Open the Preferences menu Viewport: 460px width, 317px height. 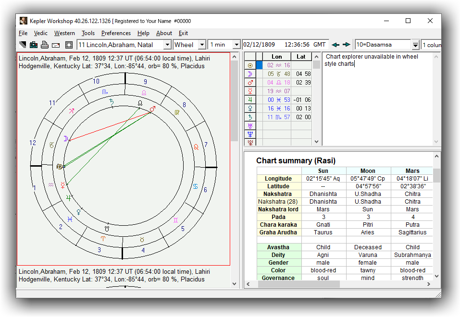click(116, 33)
